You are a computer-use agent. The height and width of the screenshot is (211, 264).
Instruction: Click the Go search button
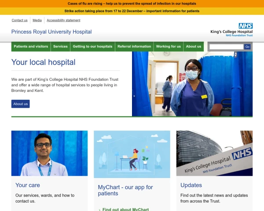tap(247, 47)
